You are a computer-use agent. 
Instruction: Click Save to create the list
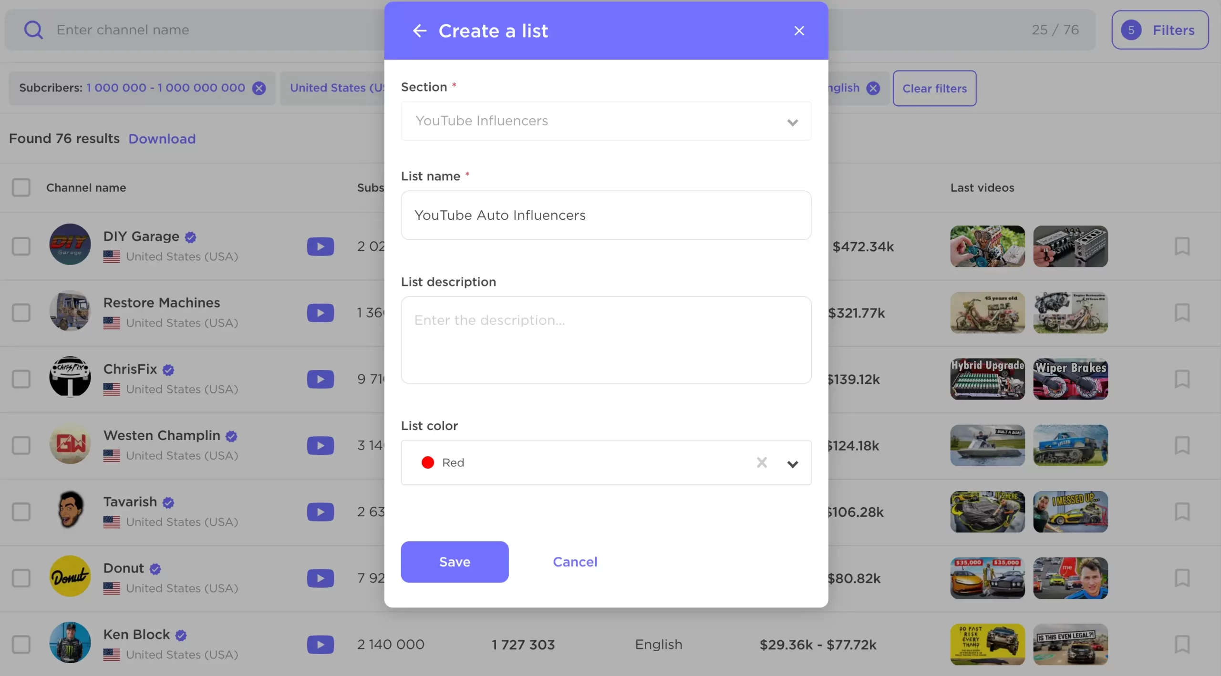tap(454, 562)
